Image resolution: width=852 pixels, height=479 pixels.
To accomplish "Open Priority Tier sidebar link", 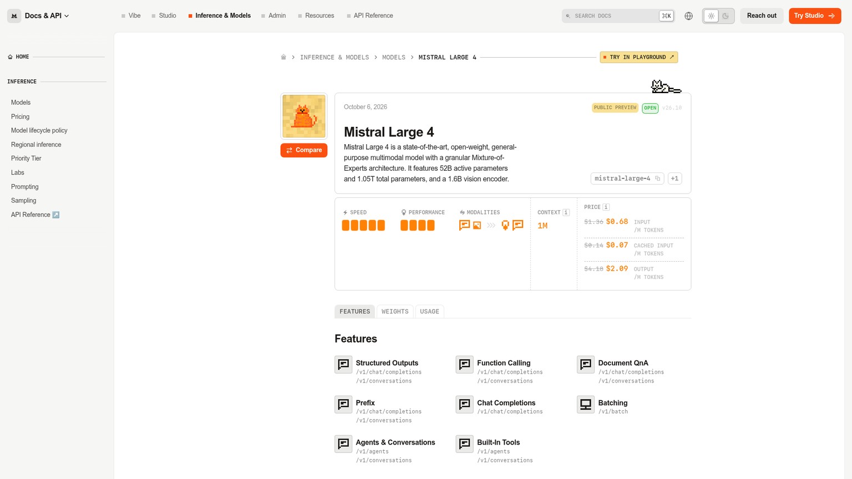I will [x=26, y=159].
